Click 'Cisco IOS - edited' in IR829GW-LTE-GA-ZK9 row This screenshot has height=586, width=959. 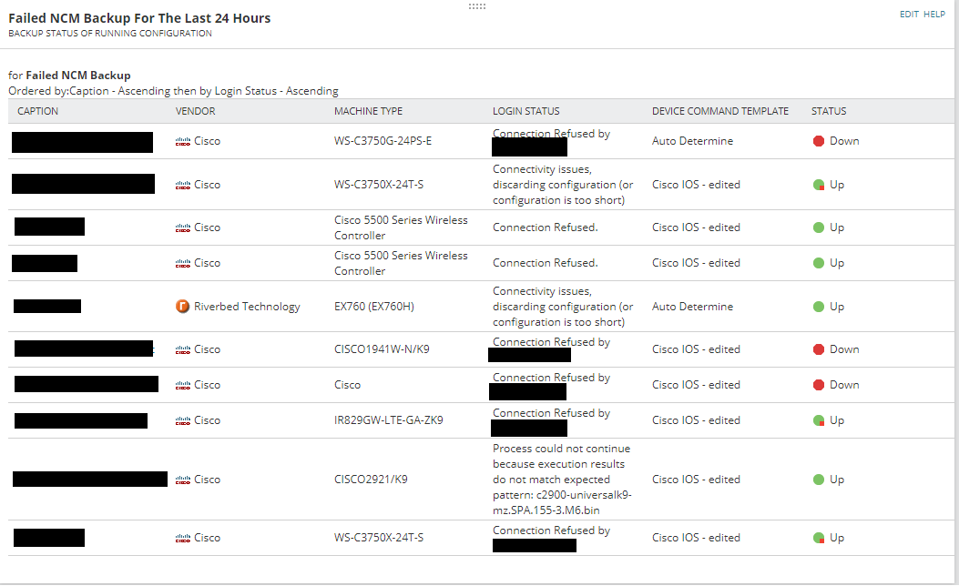[696, 420]
